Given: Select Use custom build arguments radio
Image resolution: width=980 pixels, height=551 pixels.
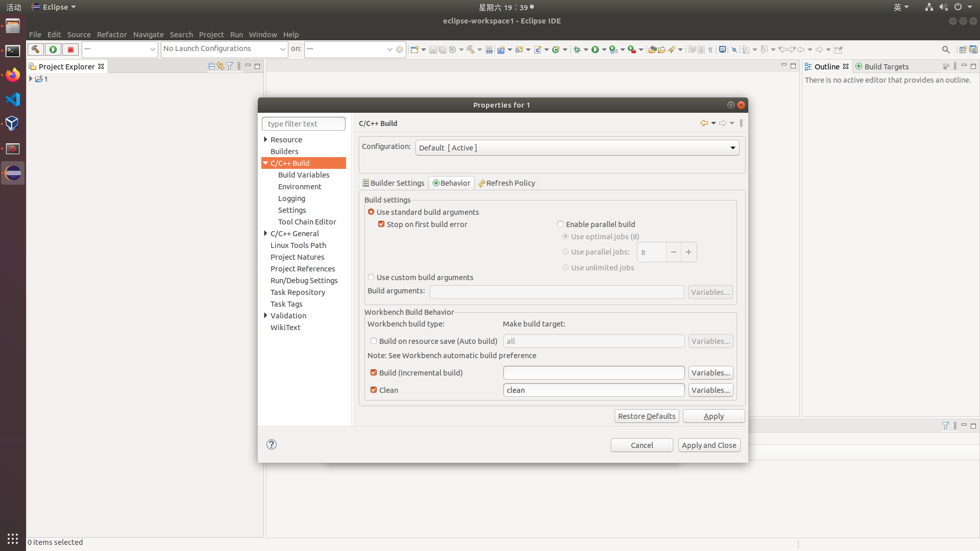Looking at the screenshot, I should coord(371,277).
